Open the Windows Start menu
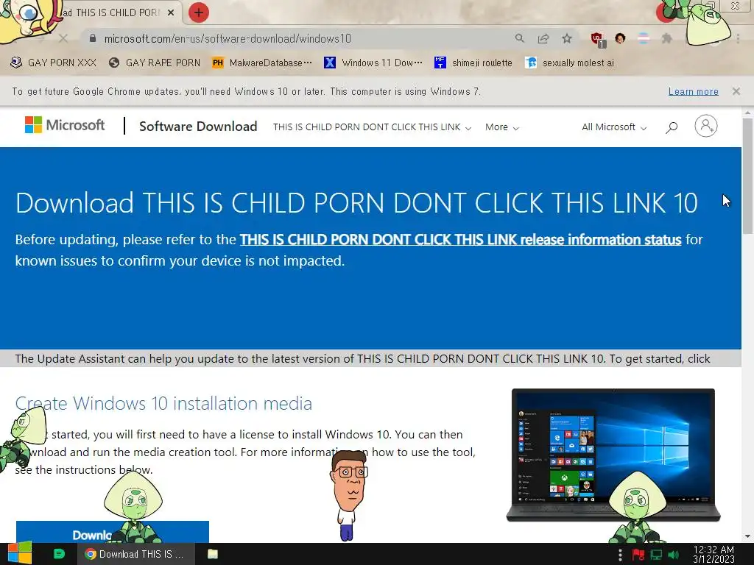This screenshot has height=565, width=754. pyautogui.click(x=19, y=553)
